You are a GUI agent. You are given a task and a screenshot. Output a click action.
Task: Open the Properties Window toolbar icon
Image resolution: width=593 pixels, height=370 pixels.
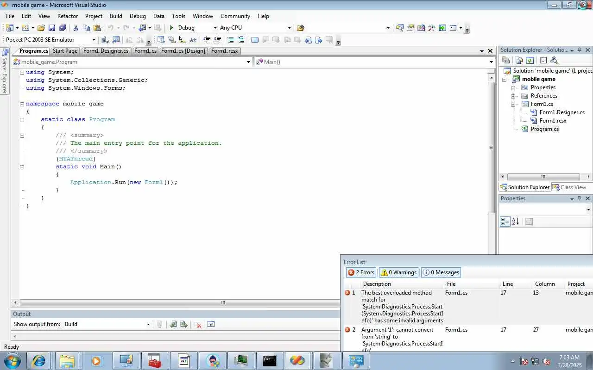(410, 28)
